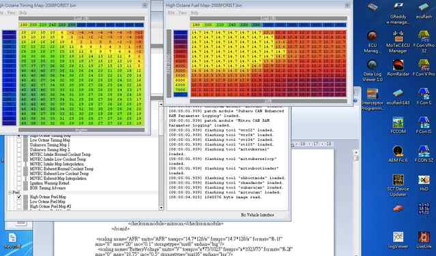Launch MoTeC ECU Manager shortcut
The height and width of the screenshot is (256, 436).
pos(398,42)
